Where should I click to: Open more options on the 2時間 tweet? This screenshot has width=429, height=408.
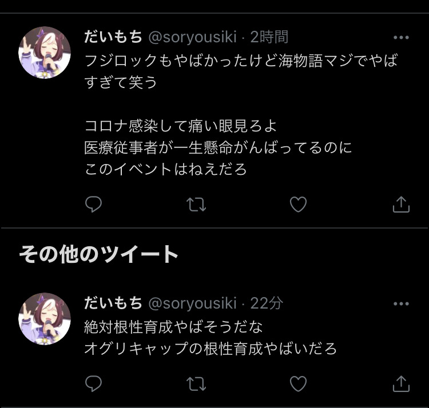(x=401, y=38)
